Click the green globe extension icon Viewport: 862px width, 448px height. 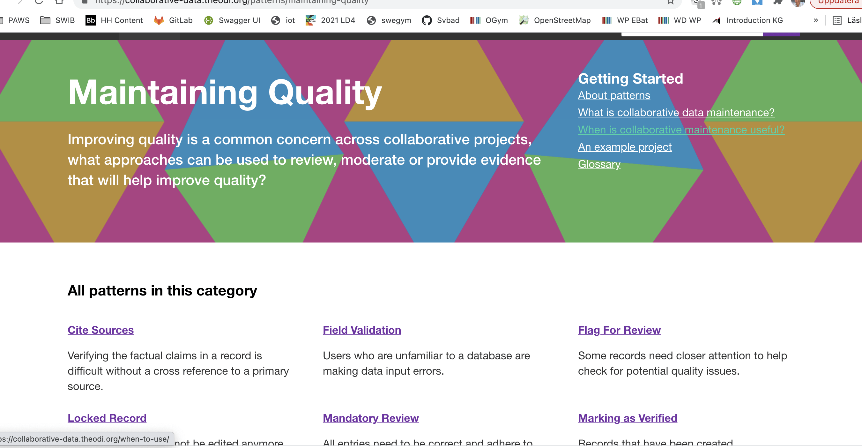(737, 2)
